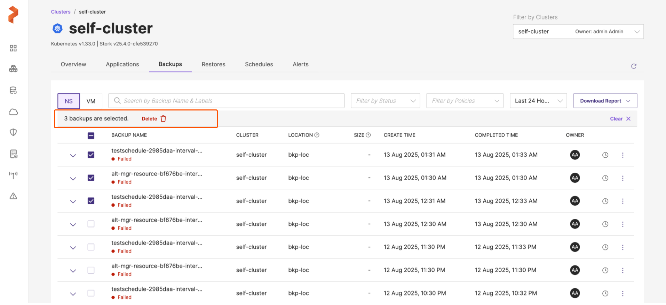Image resolution: width=666 pixels, height=305 pixels.
Task: Open the Filter by Status dropdown
Action: 385,101
